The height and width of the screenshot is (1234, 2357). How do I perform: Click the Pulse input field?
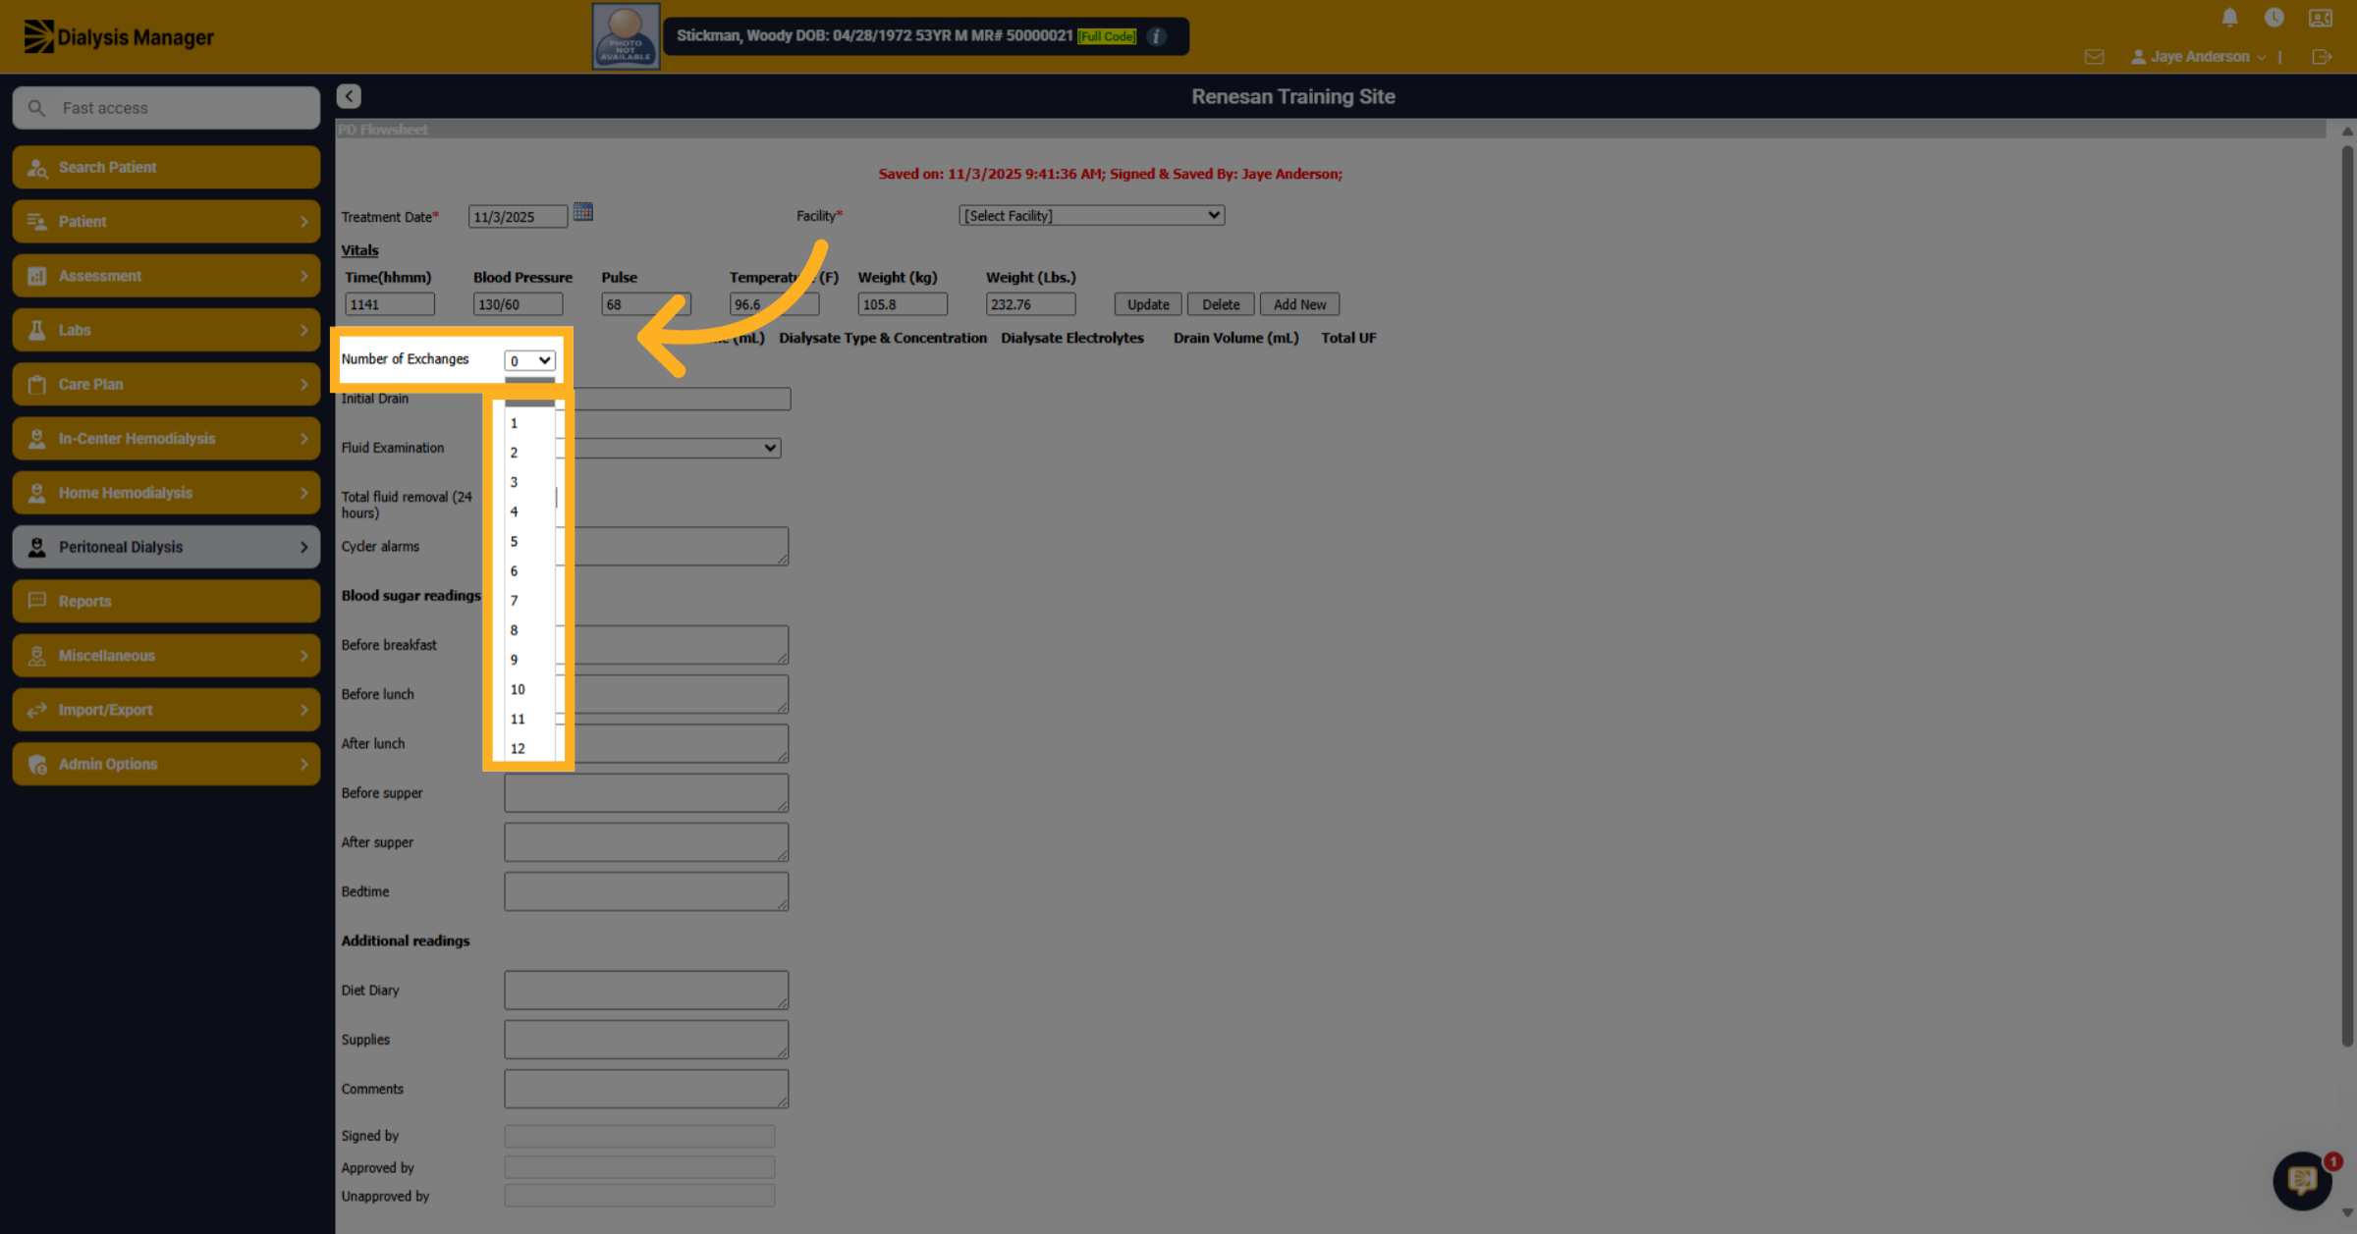click(x=646, y=304)
